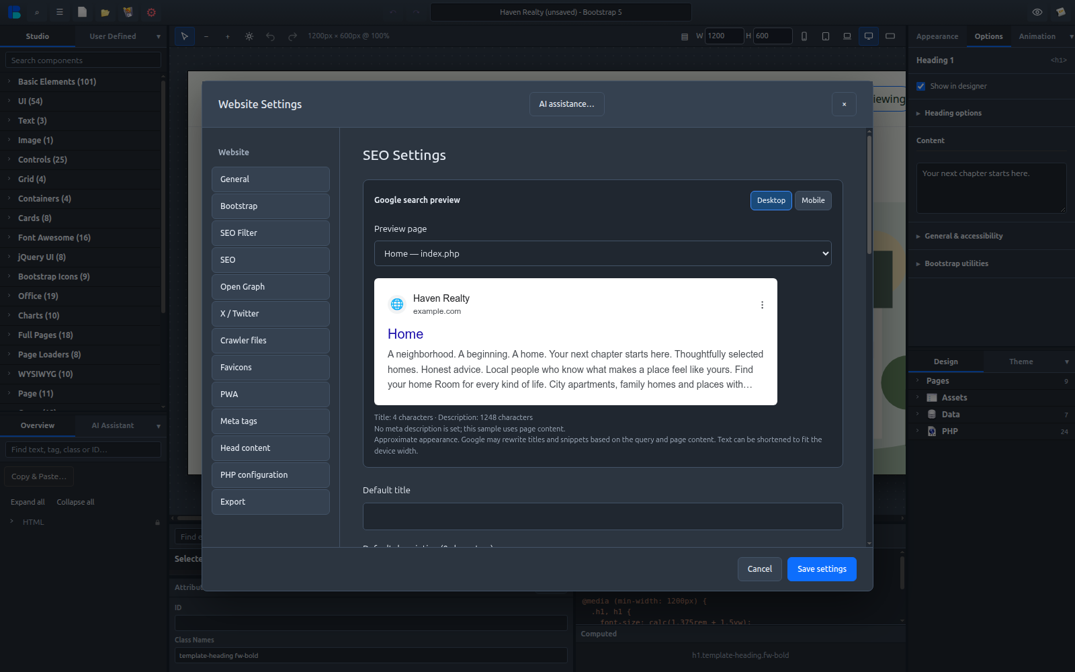Click the stacked rows layout icon

click(x=685, y=36)
